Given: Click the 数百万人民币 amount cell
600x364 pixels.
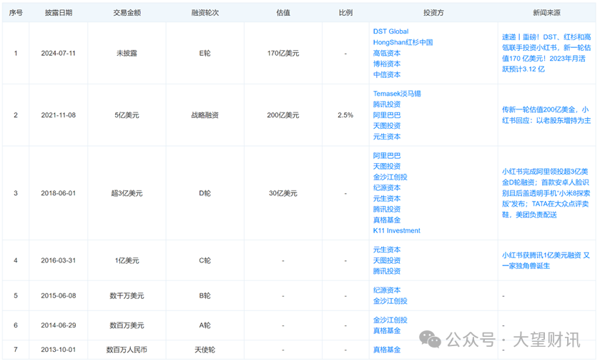Looking at the screenshot, I should click(x=127, y=350).
